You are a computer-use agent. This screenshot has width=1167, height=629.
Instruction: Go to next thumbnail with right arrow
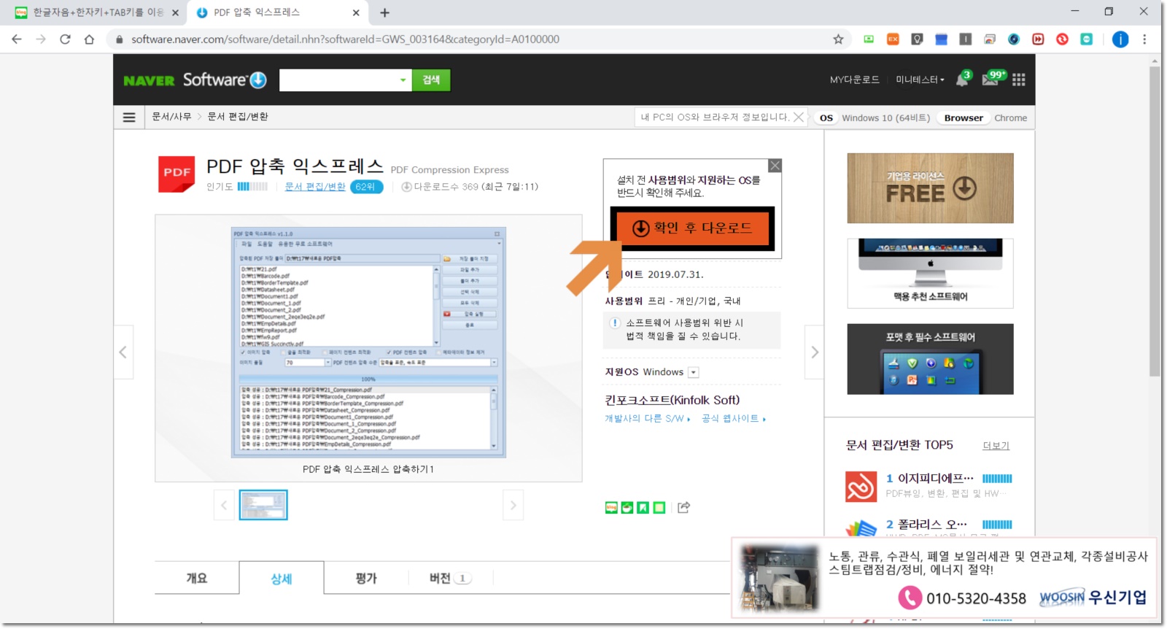point(513,505)
